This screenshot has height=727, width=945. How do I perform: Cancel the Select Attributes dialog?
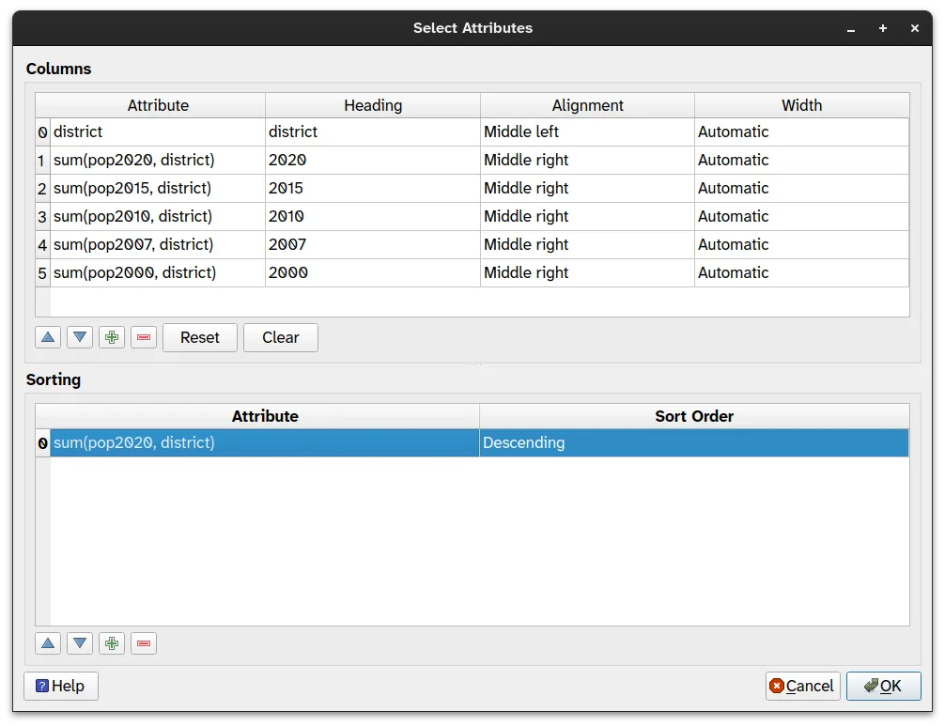coord(800,686)
